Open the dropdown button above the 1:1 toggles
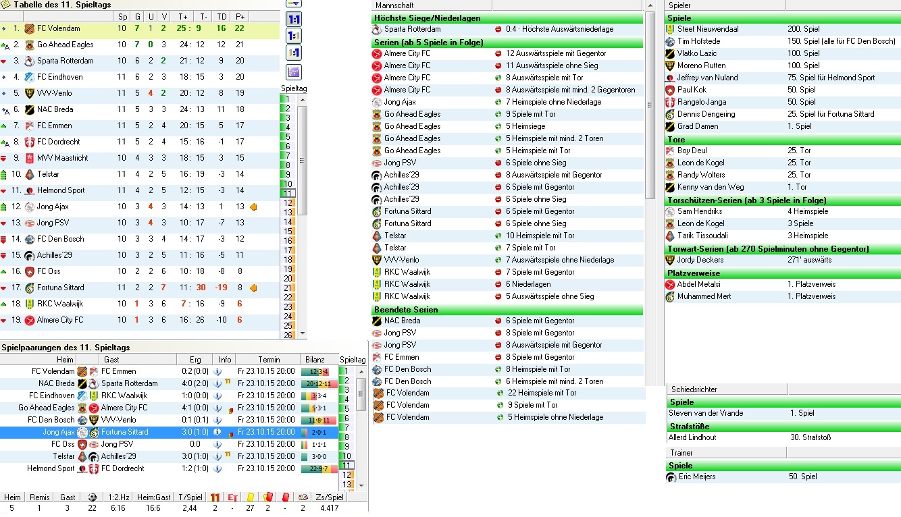This screenshot has width=901, height=517. tap(294, 3)
